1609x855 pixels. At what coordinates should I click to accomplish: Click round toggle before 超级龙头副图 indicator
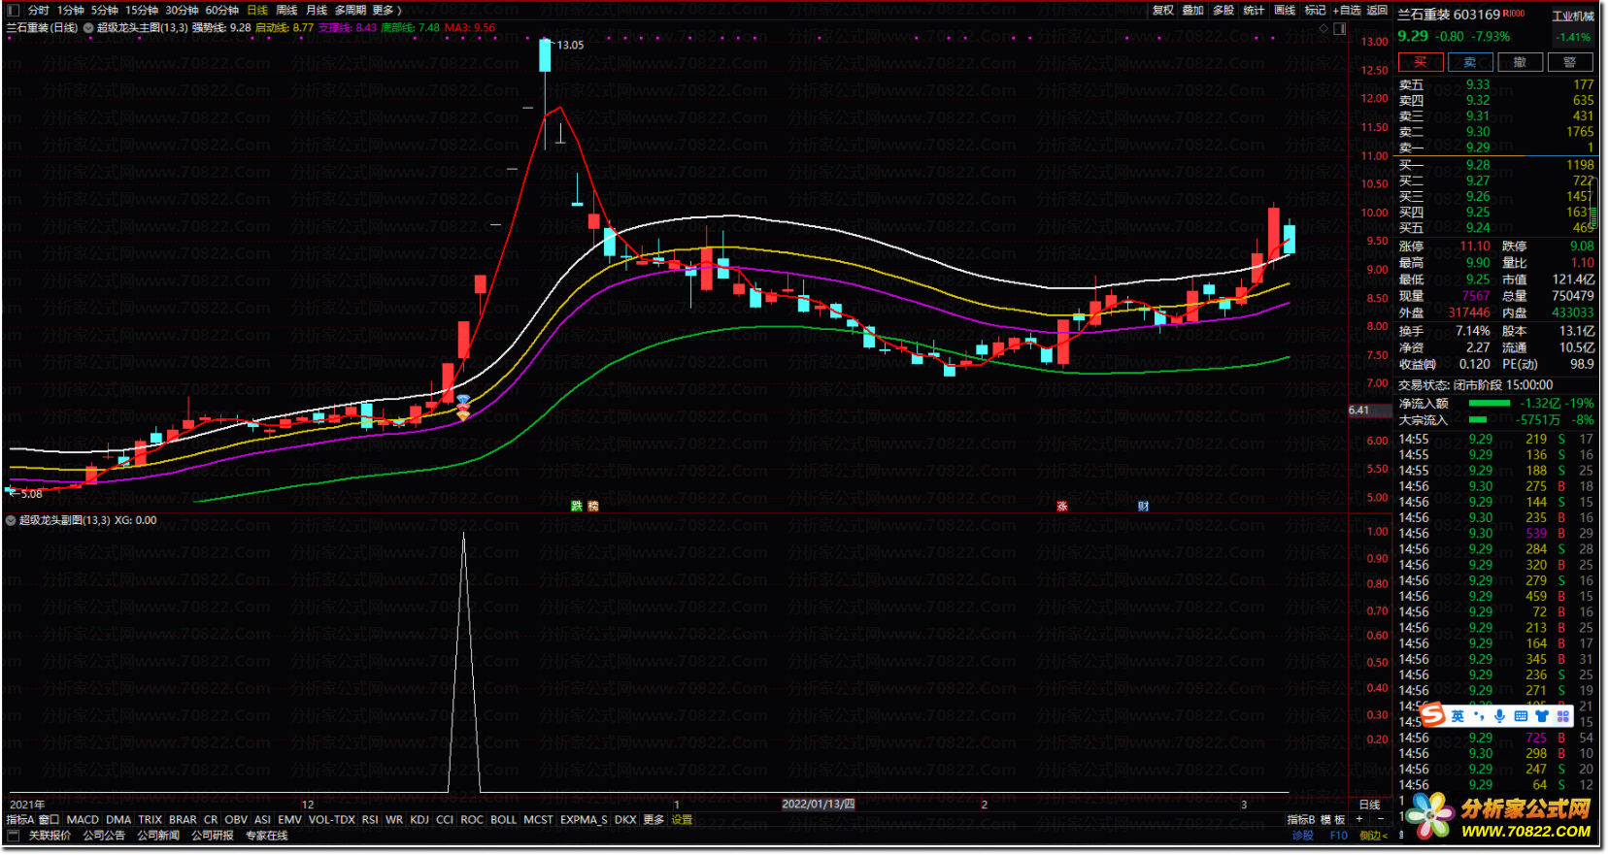click(x=11, y=520)
